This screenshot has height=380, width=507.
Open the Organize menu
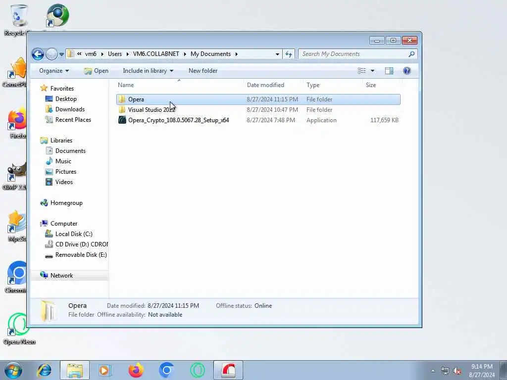pyautogui.click(x=54, y=71)
